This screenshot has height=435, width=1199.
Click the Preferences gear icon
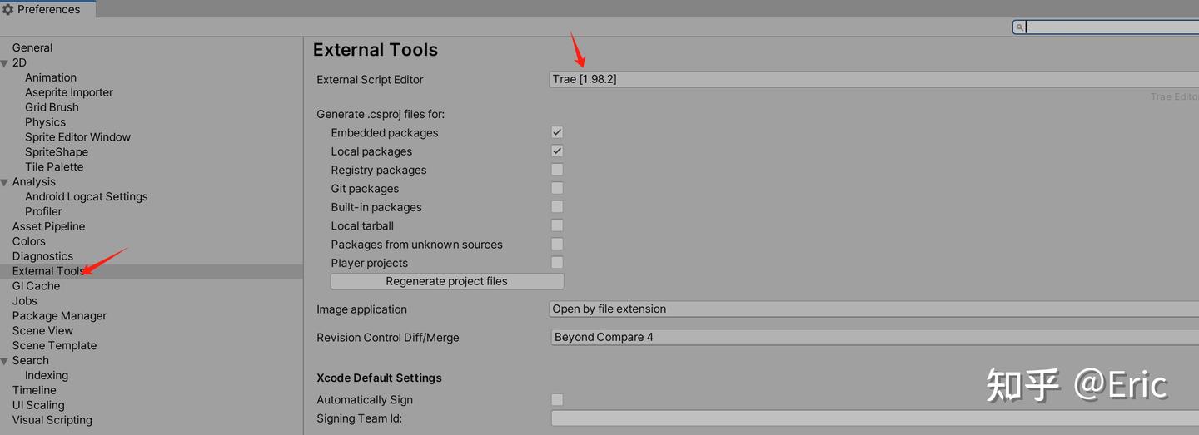click(8, 10)
